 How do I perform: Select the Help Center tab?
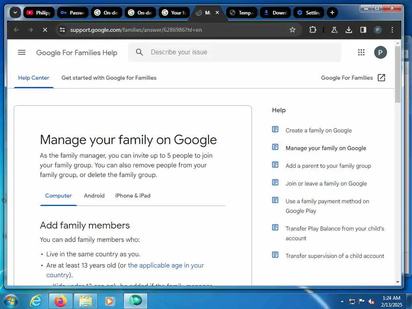tap(34, 78)
